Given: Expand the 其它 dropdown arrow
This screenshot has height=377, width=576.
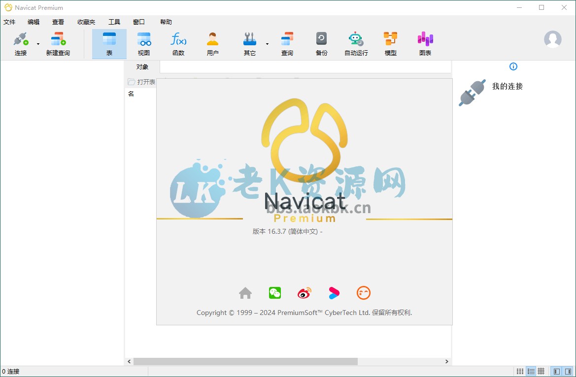Looking at the screenshot, I should tap(267, 44).
